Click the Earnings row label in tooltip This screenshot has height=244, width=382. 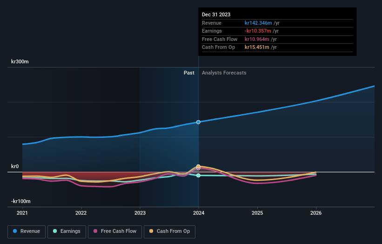(x=212, y=31)
